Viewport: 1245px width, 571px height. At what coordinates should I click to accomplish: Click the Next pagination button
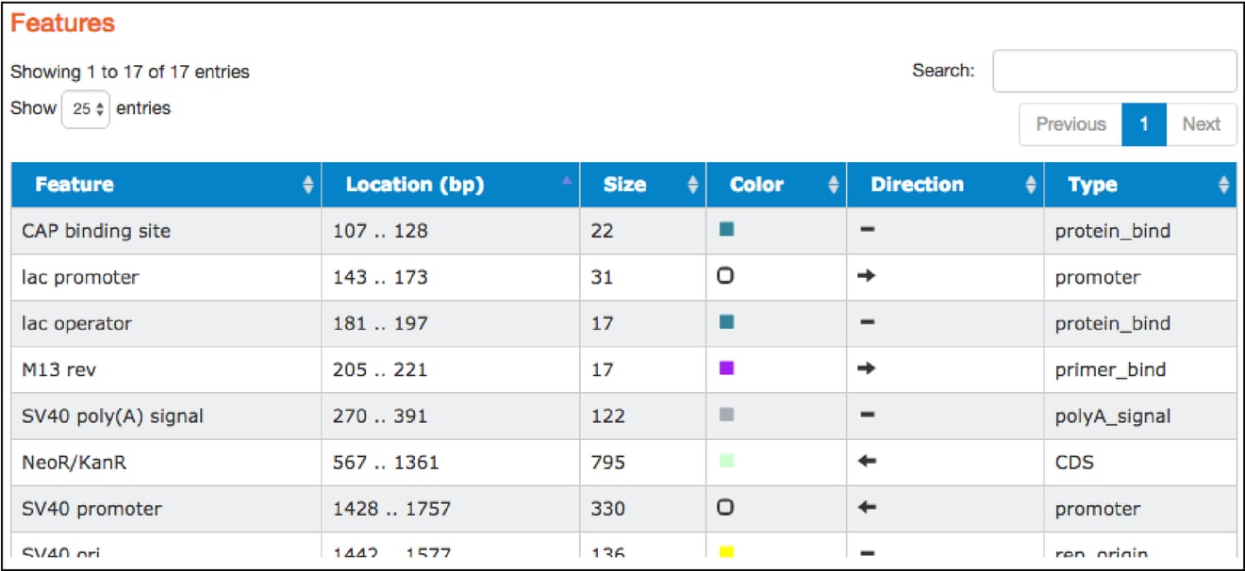pos(1202,123)
